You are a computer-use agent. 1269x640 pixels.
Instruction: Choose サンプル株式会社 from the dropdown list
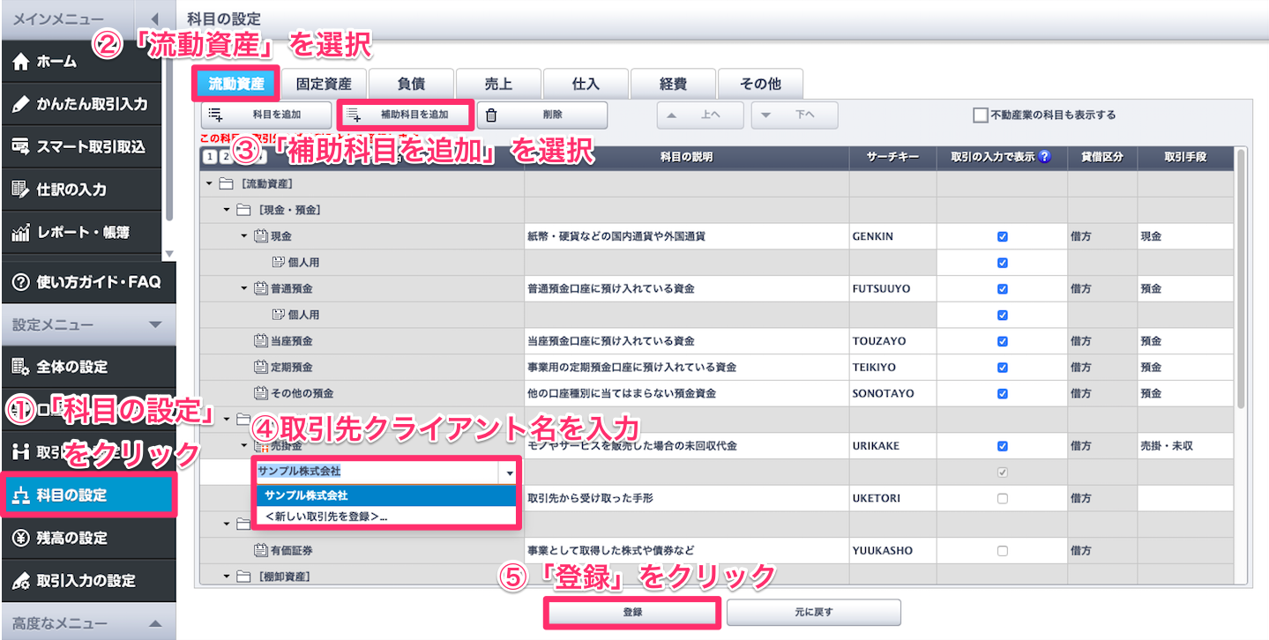[386, 495]
